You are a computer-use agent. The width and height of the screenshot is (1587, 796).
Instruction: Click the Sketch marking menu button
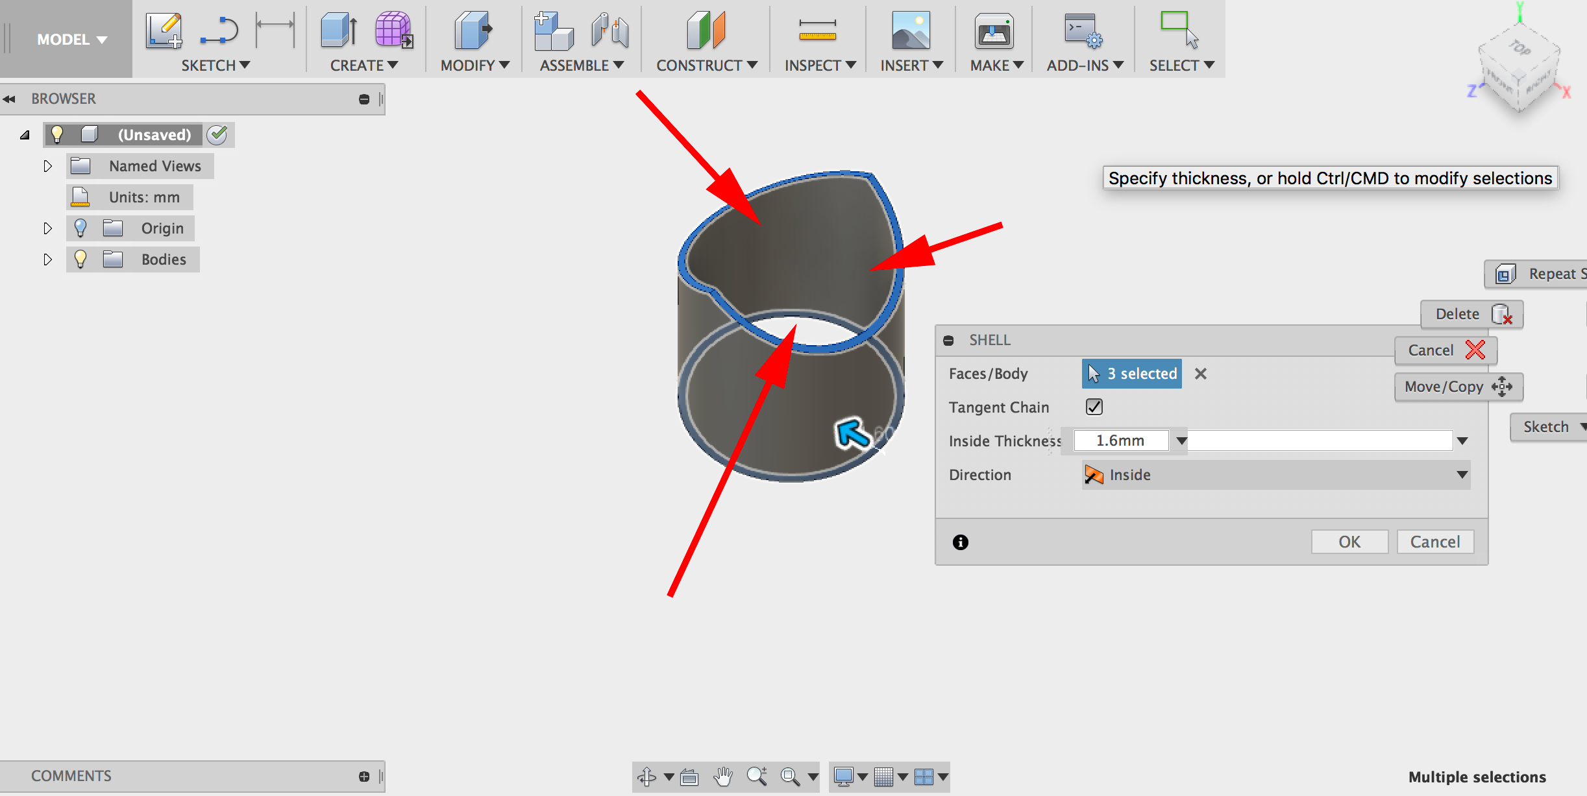[1549, 427]
